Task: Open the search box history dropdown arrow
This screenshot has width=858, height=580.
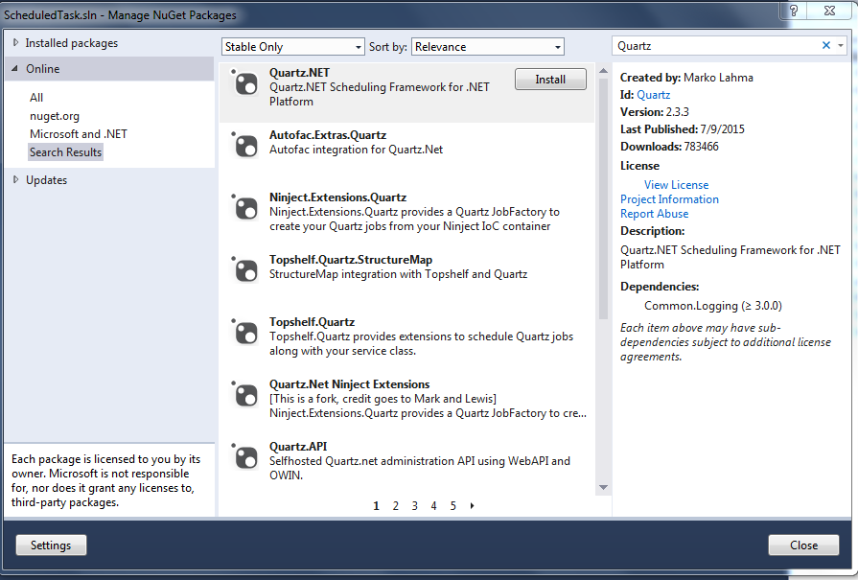Action: (841, 45)
